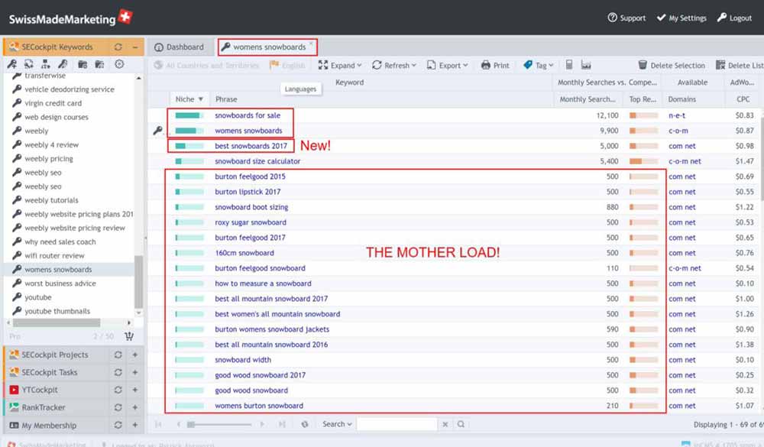Viewport: 764px width, 447px height.
Task: Switch to the Dashboard tab
Action: coord(180,47)
